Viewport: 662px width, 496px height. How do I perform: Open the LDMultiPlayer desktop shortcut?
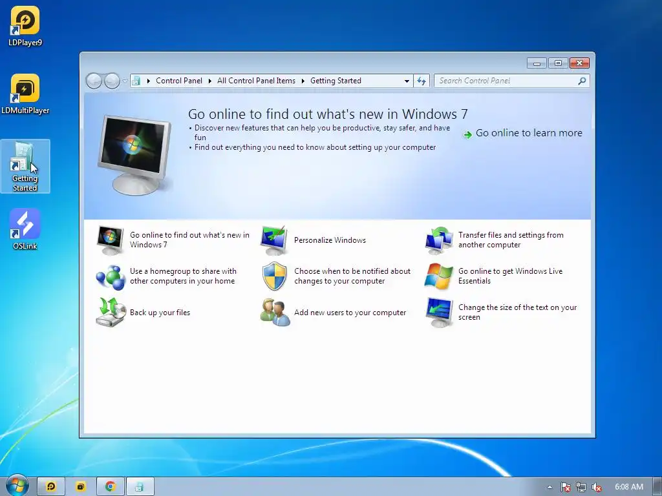[25, 94]
